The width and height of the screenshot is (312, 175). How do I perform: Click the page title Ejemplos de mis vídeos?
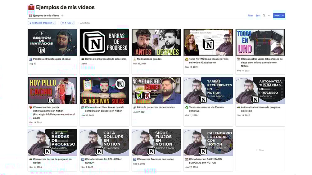(x=65, y=7)
